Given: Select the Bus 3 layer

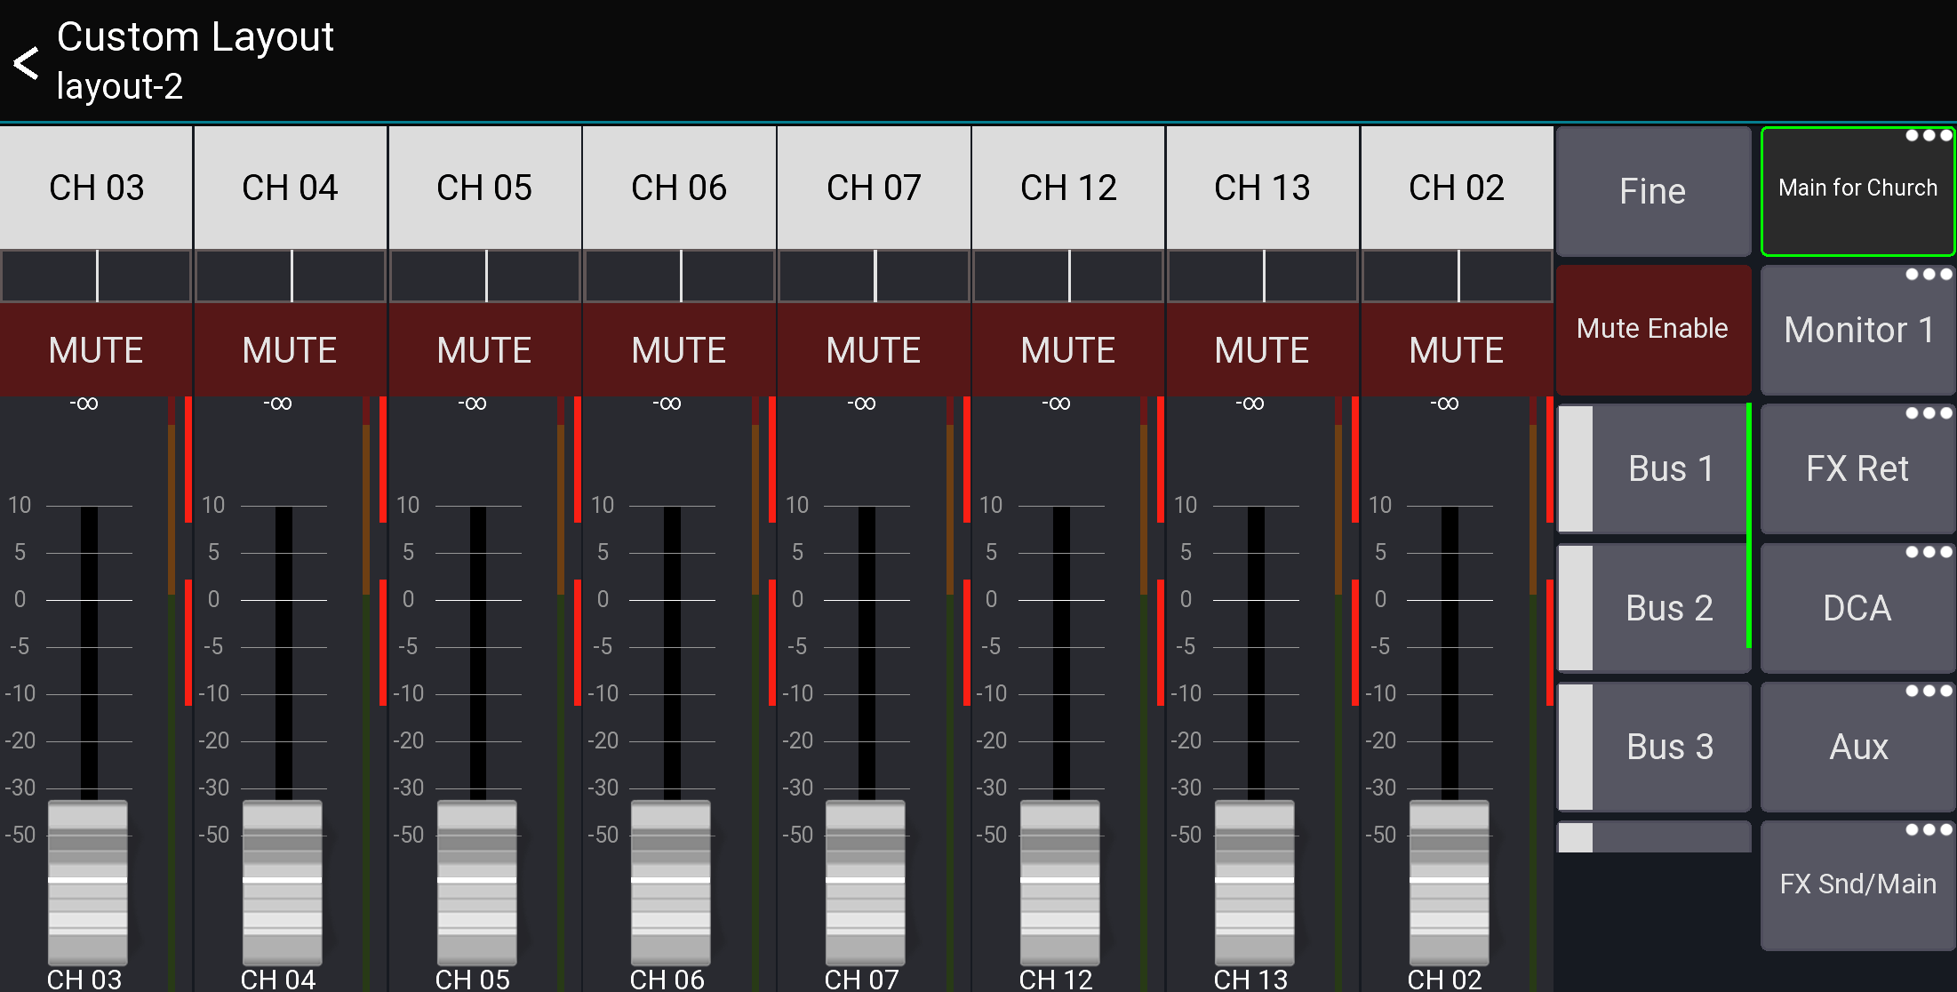Looking at the screenshot, I should 1669,746.
